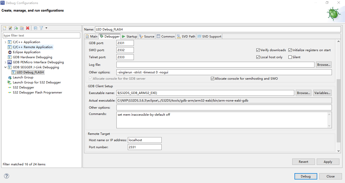Click the Commands text area
The width and height of the screenshot is (345, 183).
(224, 120)
